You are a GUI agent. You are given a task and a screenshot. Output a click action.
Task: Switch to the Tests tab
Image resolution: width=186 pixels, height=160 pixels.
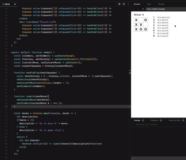tap(149, 4)
